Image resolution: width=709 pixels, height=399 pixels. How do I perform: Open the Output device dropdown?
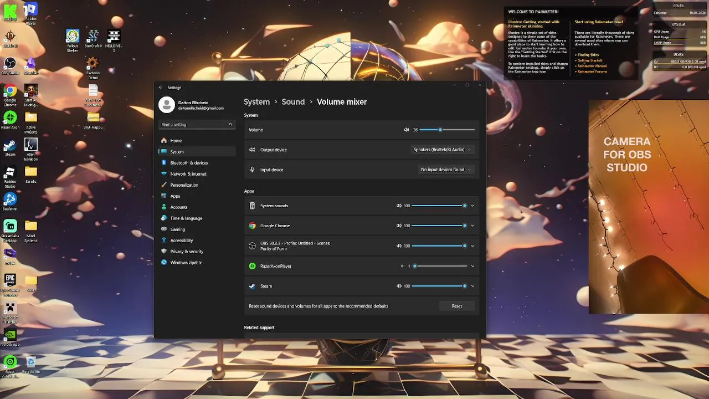[x=442, y=150]
